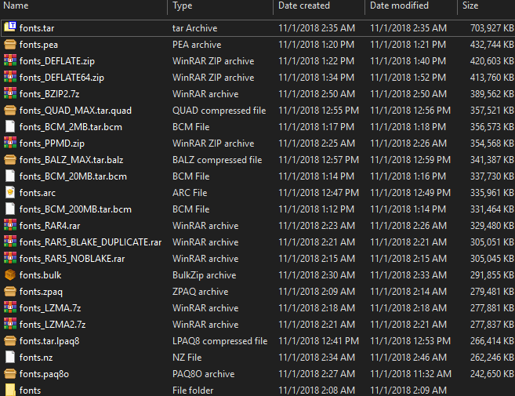This screenshot has height=396, width=515.
Task: Select file name fonts_RAR5_BLAKE_DUPLICATE.rar
Action: 90,242
